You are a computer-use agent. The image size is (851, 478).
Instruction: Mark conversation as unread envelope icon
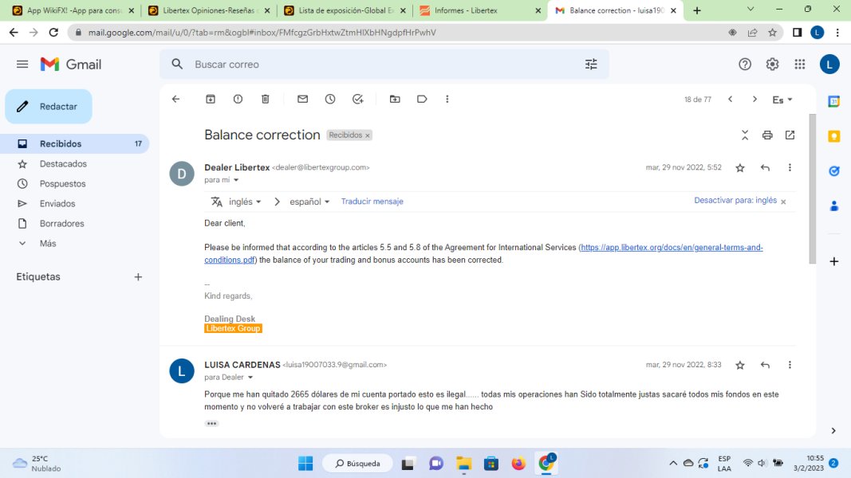(303, 99)
